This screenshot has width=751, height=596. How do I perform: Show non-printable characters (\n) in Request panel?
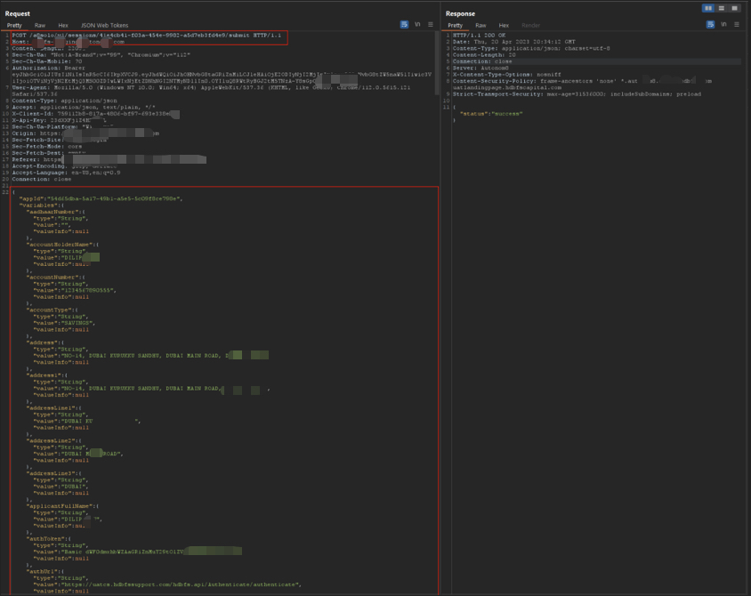pos(418,25)
